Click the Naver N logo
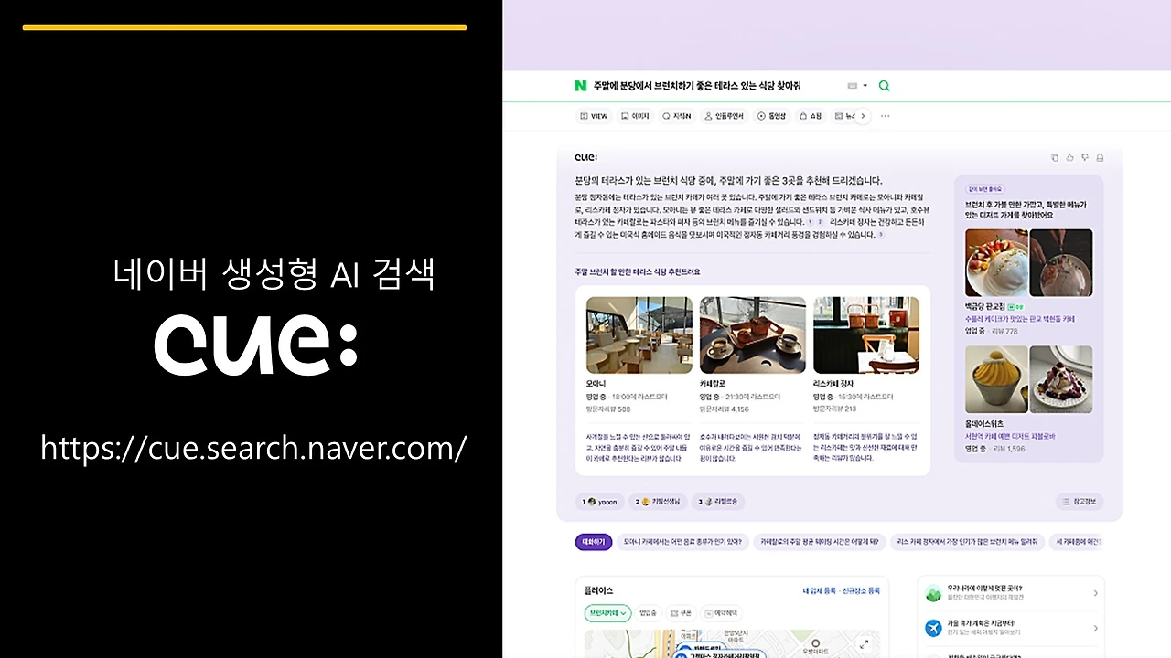This screenshot has height=658, width=1171. pyautogui.click(x=580, y=85)
